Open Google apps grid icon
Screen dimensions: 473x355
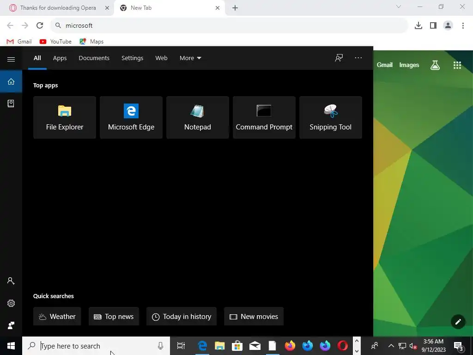[457, 65]
